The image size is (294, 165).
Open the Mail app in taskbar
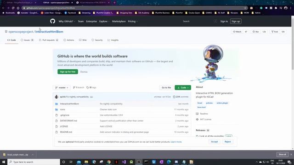coord(79,162)
